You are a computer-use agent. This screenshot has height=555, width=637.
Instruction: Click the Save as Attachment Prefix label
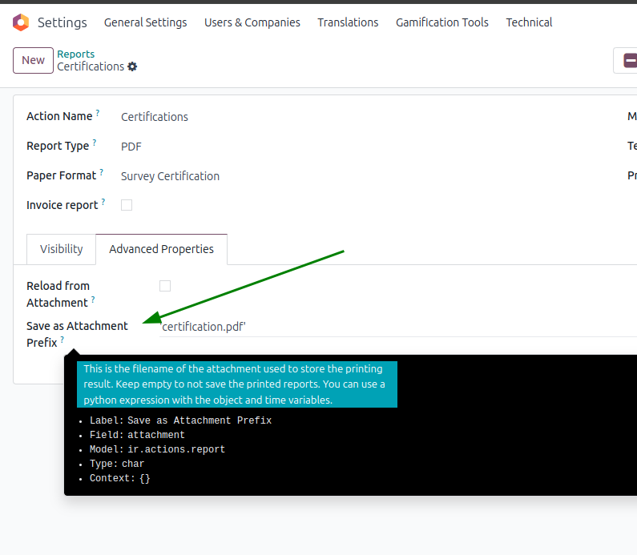pyautogui.click(x=77, y=334)
